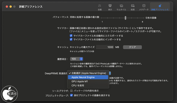
Task: Click the キャッシュの現サイズ 0 KB text
Action: (x=82, y=51)
